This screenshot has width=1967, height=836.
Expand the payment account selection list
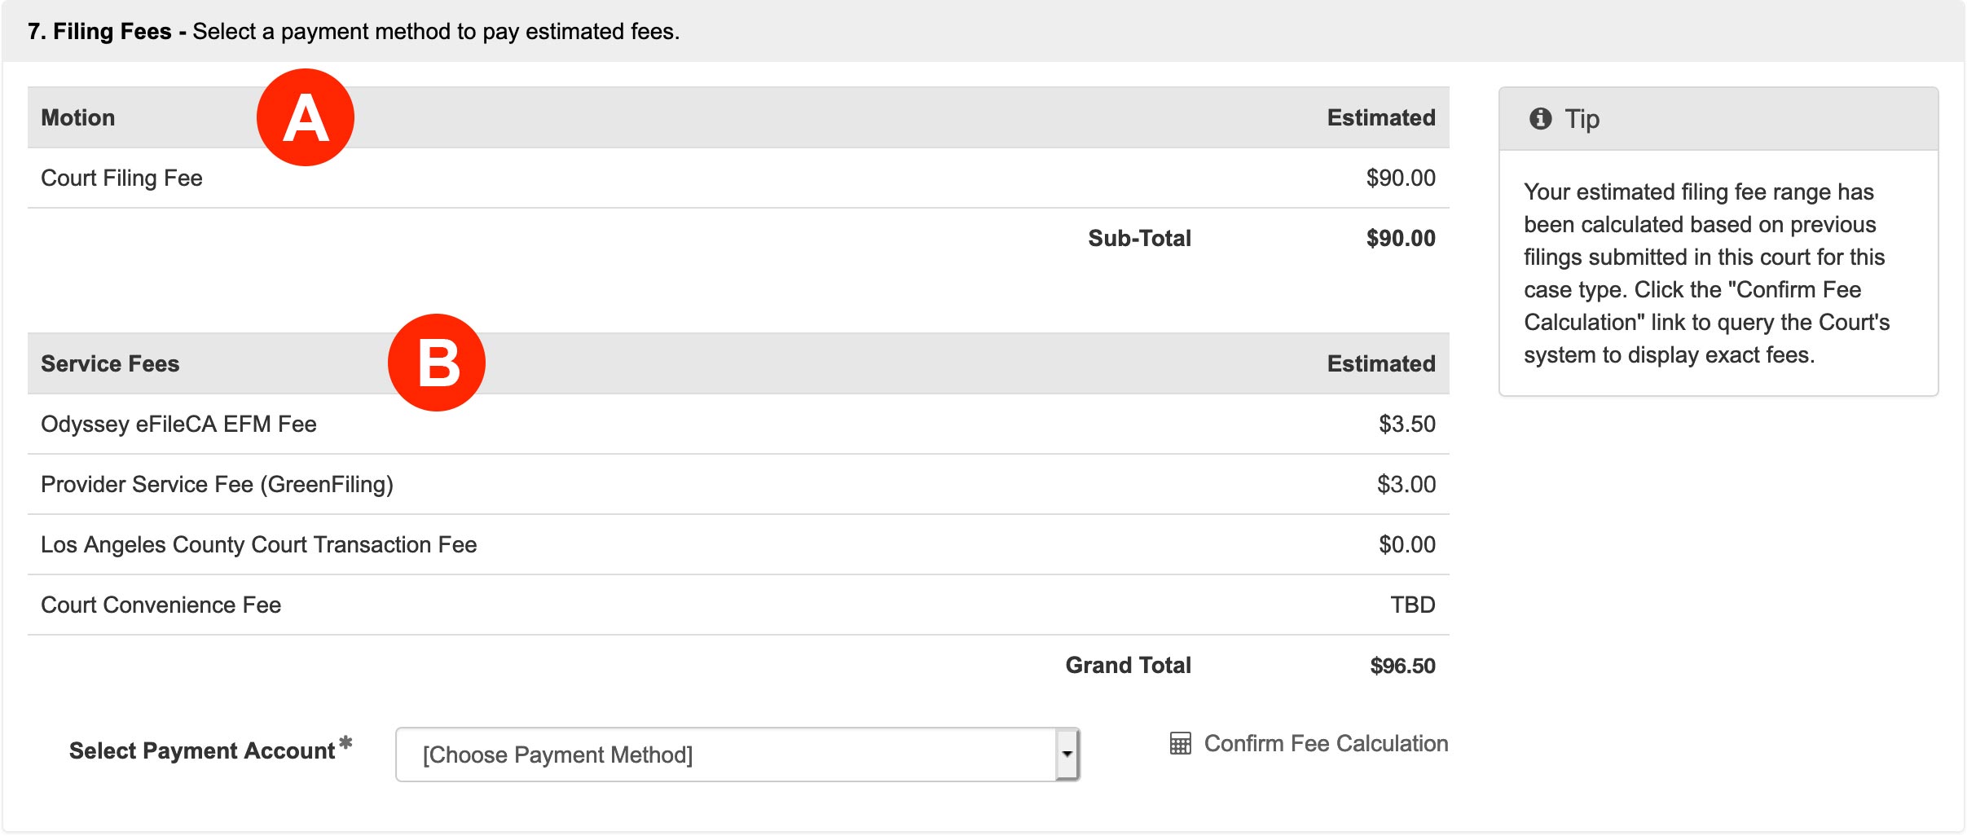[733, 754]
